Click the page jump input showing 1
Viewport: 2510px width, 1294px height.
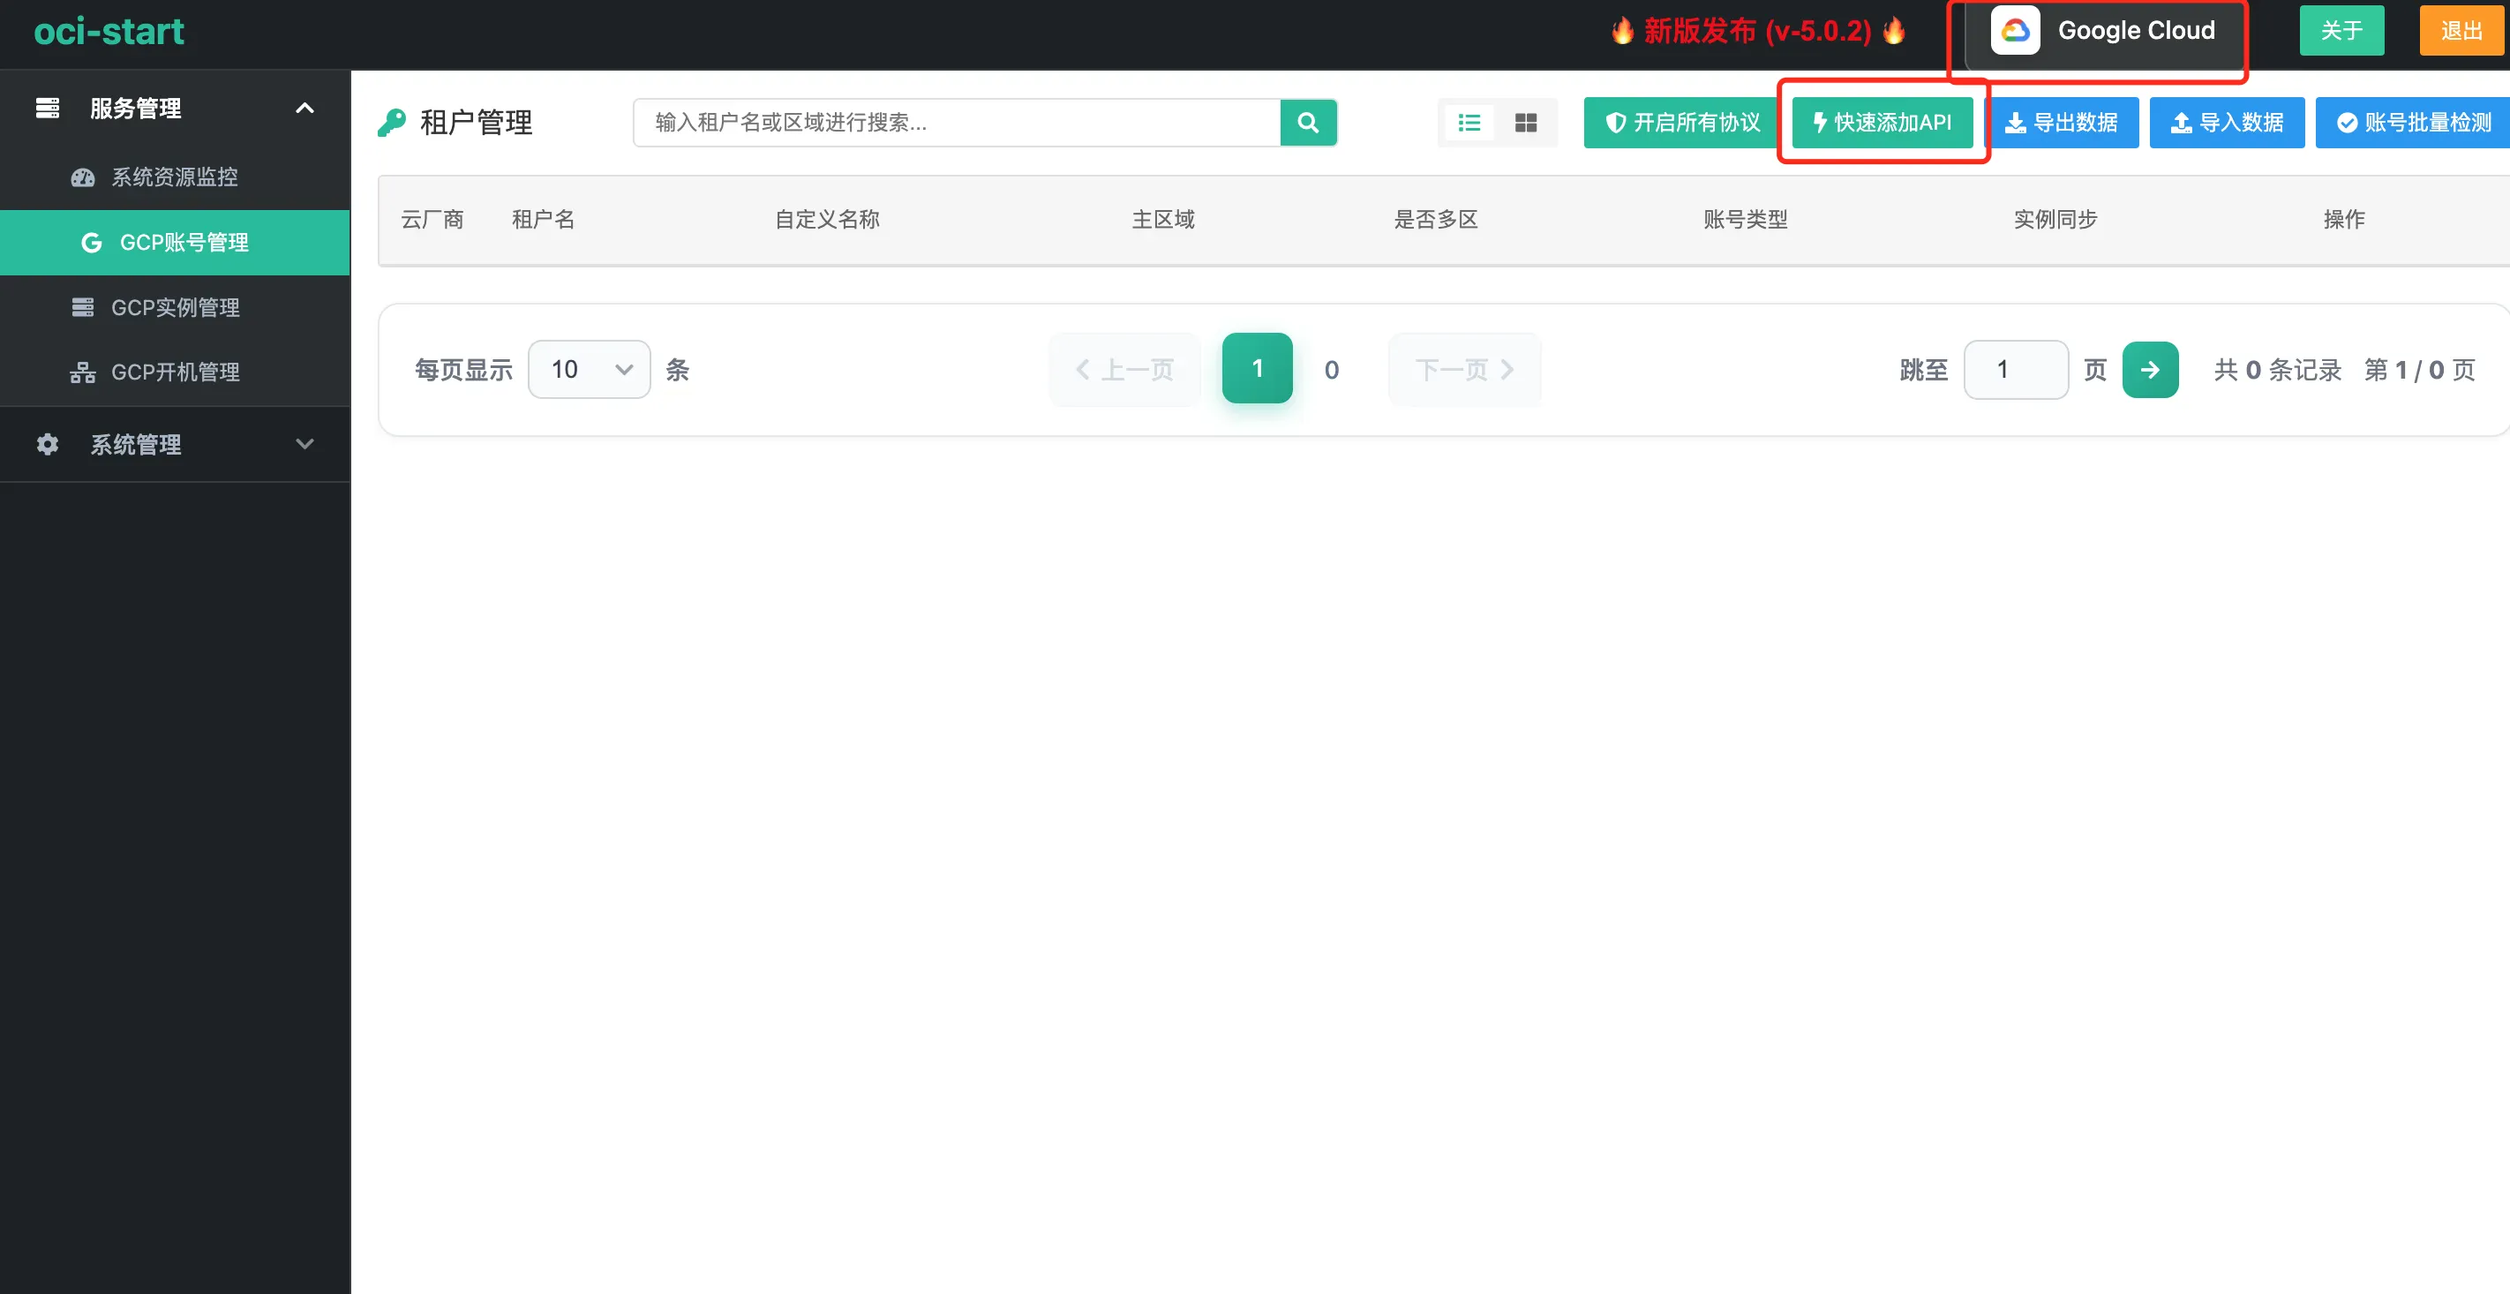pyautogui.click(x=2016, y=369)
